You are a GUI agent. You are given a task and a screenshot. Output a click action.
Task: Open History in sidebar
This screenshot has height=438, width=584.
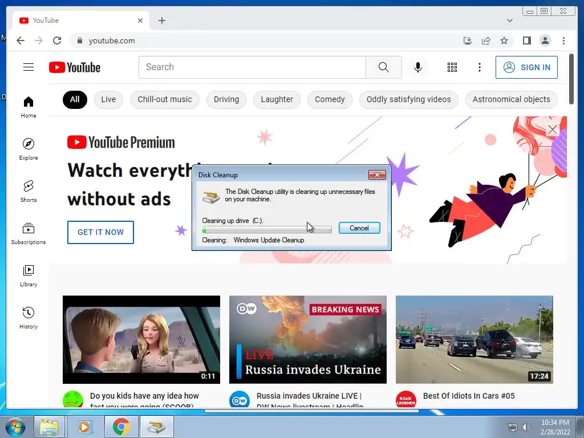click(x=29, y=318)
